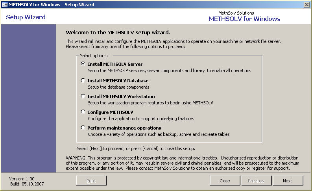Click the window icon in the title bar
This screenshot has width=312, height=191.
pos(5,5)
